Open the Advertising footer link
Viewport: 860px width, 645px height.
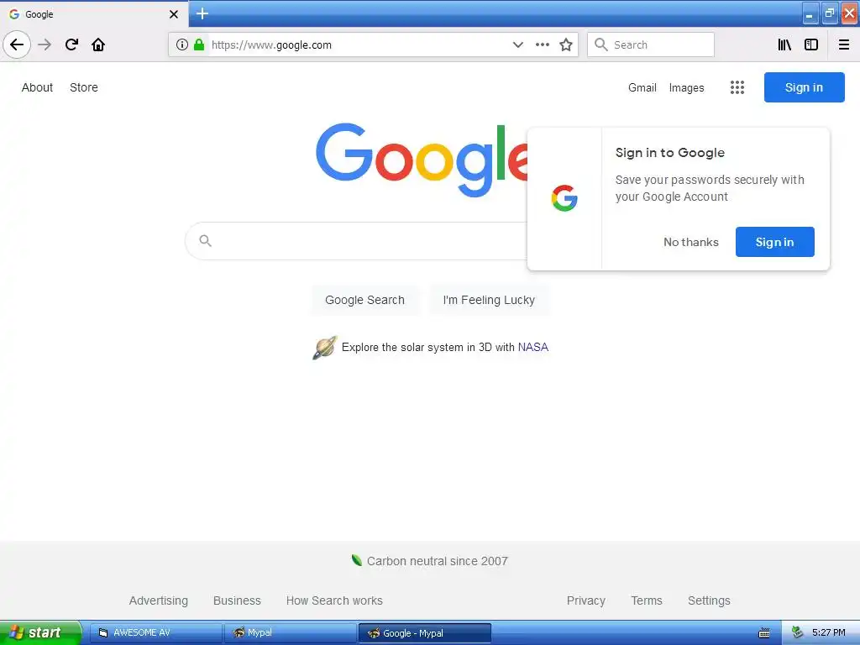point(159,600)
